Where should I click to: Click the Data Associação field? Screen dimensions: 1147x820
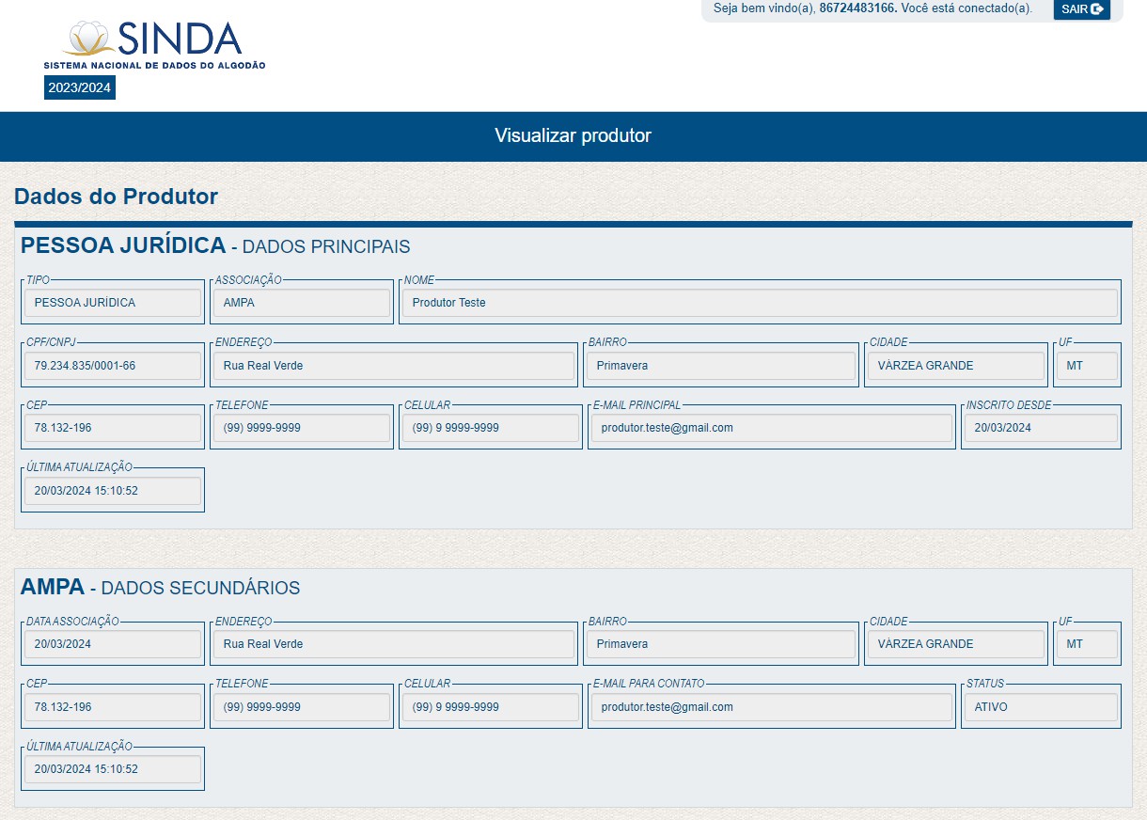[x=113, y=644]
